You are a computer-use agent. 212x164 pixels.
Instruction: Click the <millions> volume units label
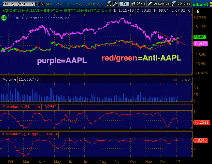[181, 80]
